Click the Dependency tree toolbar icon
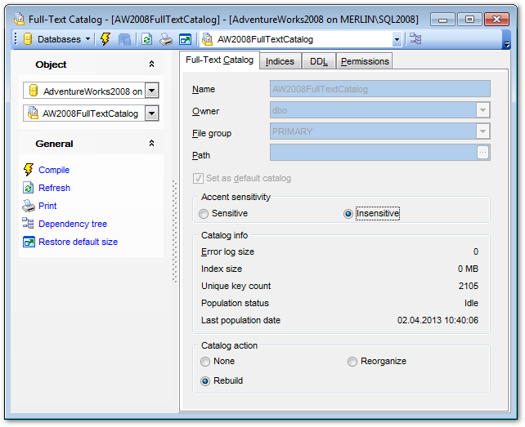 415,39
